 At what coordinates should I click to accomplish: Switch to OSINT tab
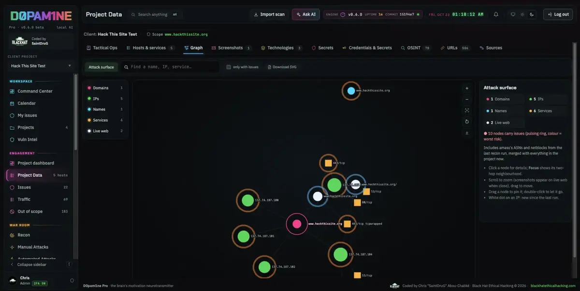(417, 48)
